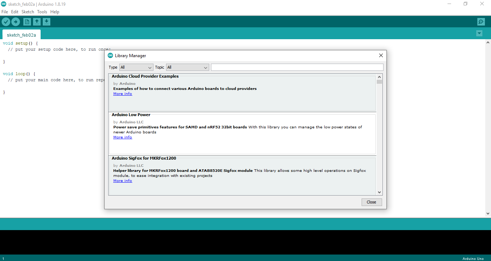
Task: Select Arduino SigFox for MKRFox1200 title
Action: click(x=144, y=158)
